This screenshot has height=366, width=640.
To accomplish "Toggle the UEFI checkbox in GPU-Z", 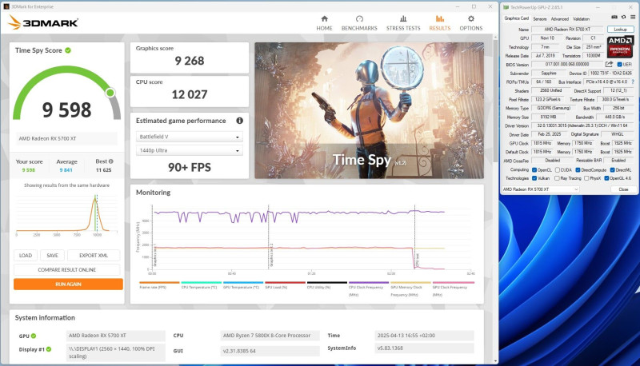I will (619, 65).
